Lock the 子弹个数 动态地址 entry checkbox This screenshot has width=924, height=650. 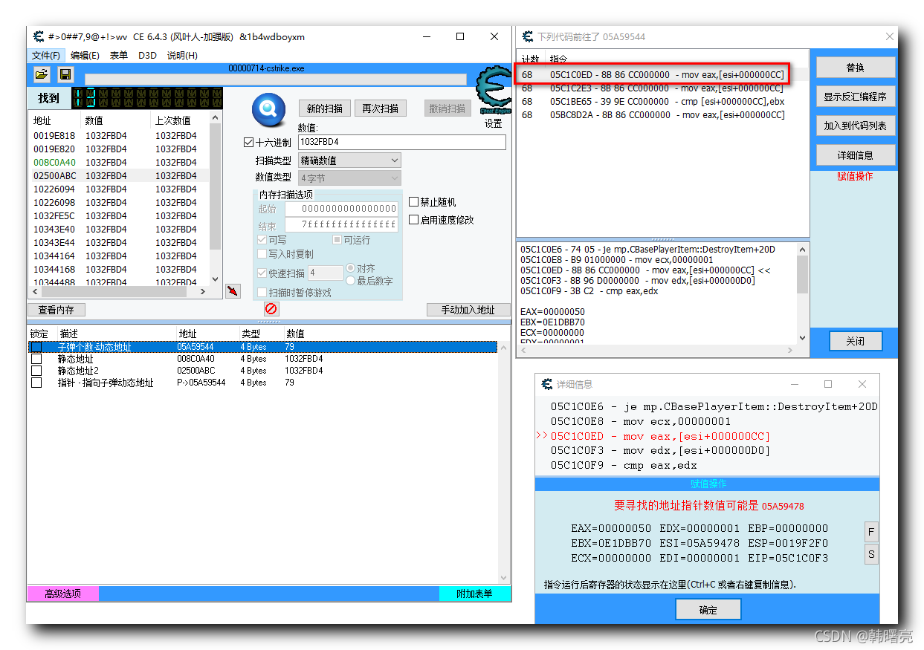[x=36, y=347]
